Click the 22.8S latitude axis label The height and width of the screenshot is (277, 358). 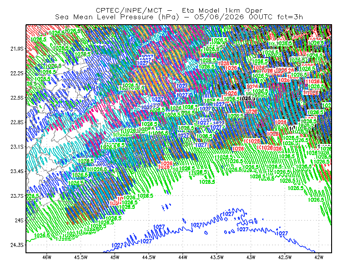[17, 122]
